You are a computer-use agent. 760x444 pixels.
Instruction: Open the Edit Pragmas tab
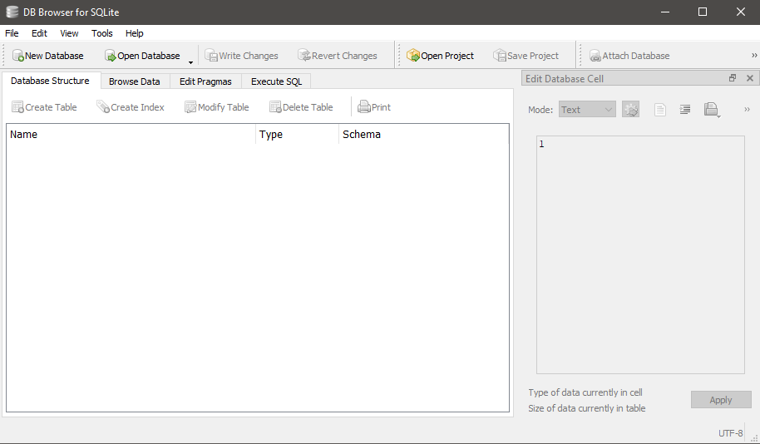pyautogui.click(x=205, y=81)
